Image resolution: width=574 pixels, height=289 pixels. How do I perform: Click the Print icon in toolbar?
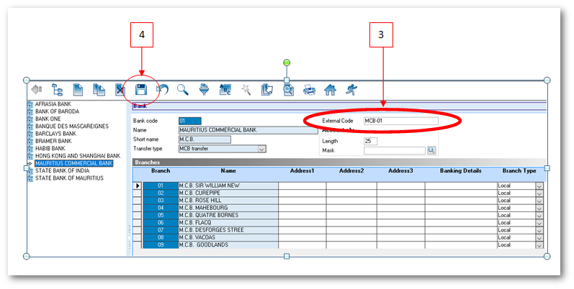[309, 90]
